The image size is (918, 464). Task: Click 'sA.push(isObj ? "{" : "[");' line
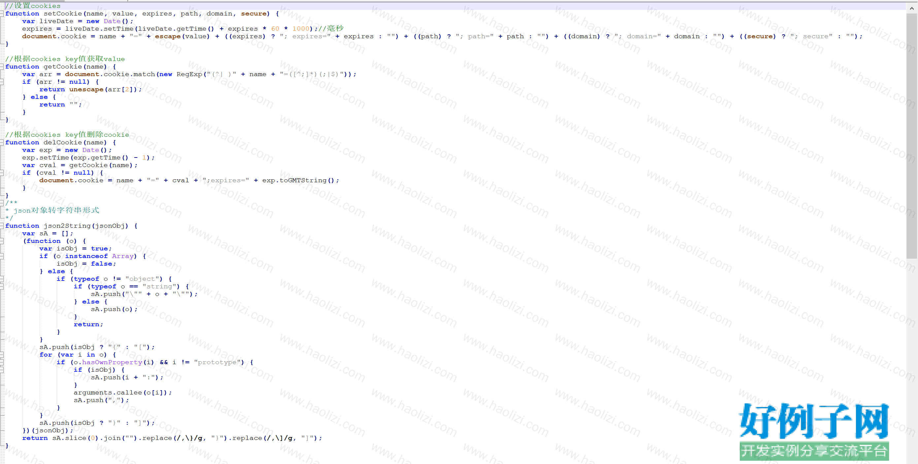pos(97,347)
